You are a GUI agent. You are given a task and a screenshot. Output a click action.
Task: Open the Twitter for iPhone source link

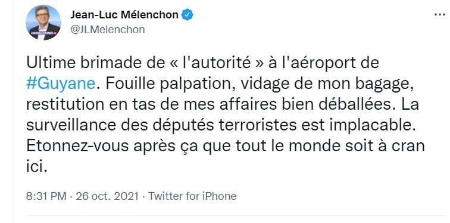point(192,196)
